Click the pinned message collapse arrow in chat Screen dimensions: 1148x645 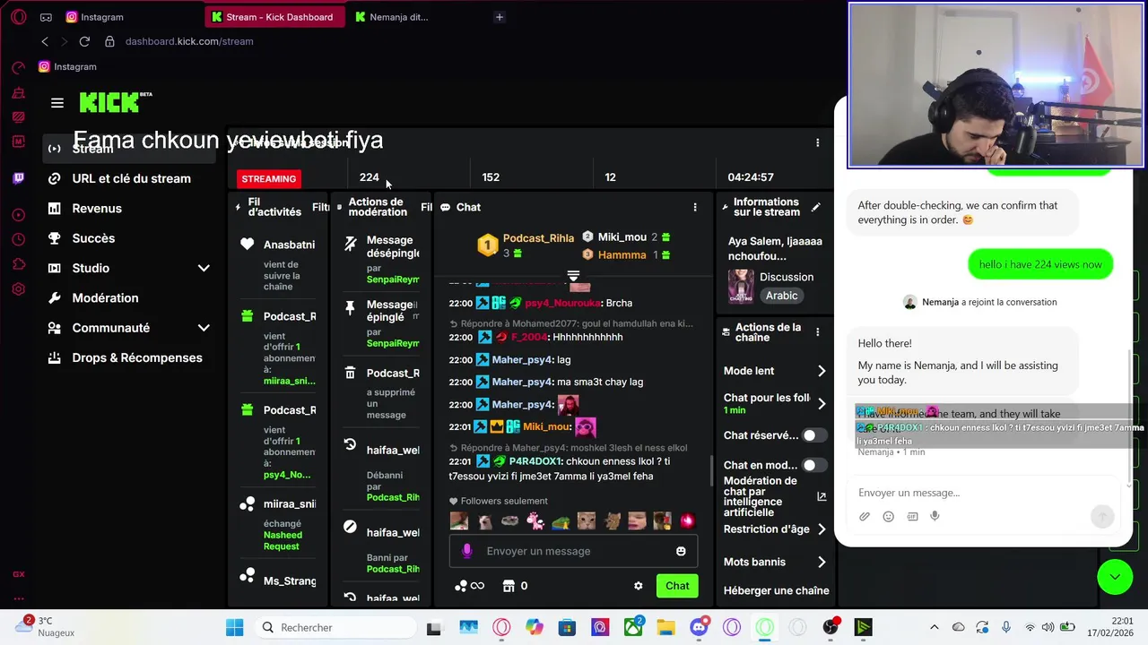pos(573,275)
